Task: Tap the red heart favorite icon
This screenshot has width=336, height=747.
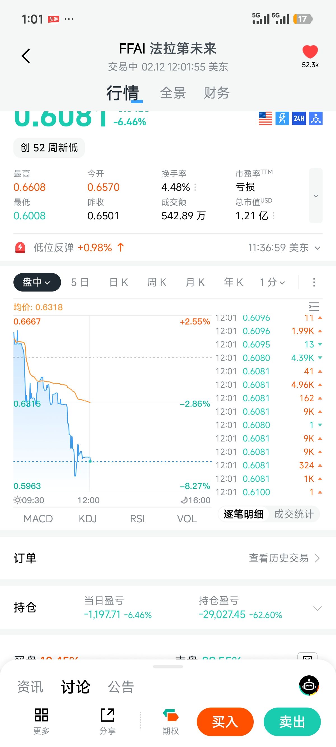Action: click(x=310, y=52)
